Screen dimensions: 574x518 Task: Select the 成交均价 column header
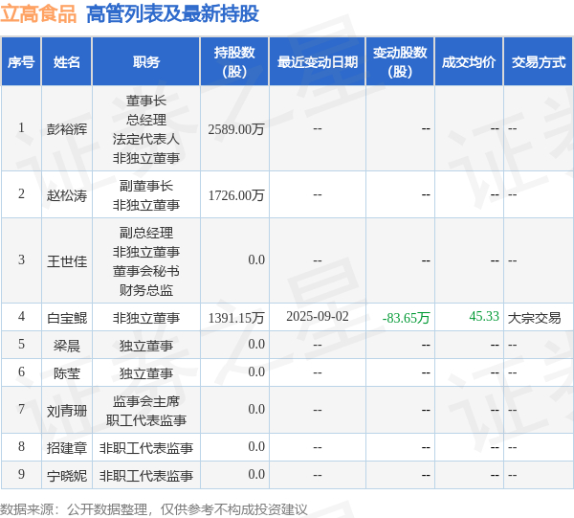click(469, 61)
